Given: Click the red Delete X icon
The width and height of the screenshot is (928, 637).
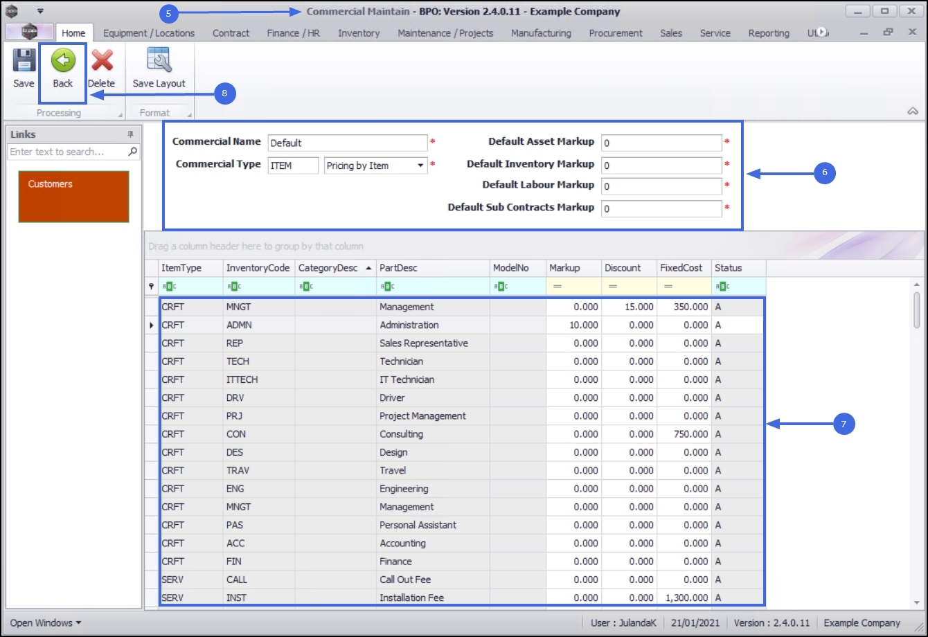Looking at the screenshot, I should 102,62.
